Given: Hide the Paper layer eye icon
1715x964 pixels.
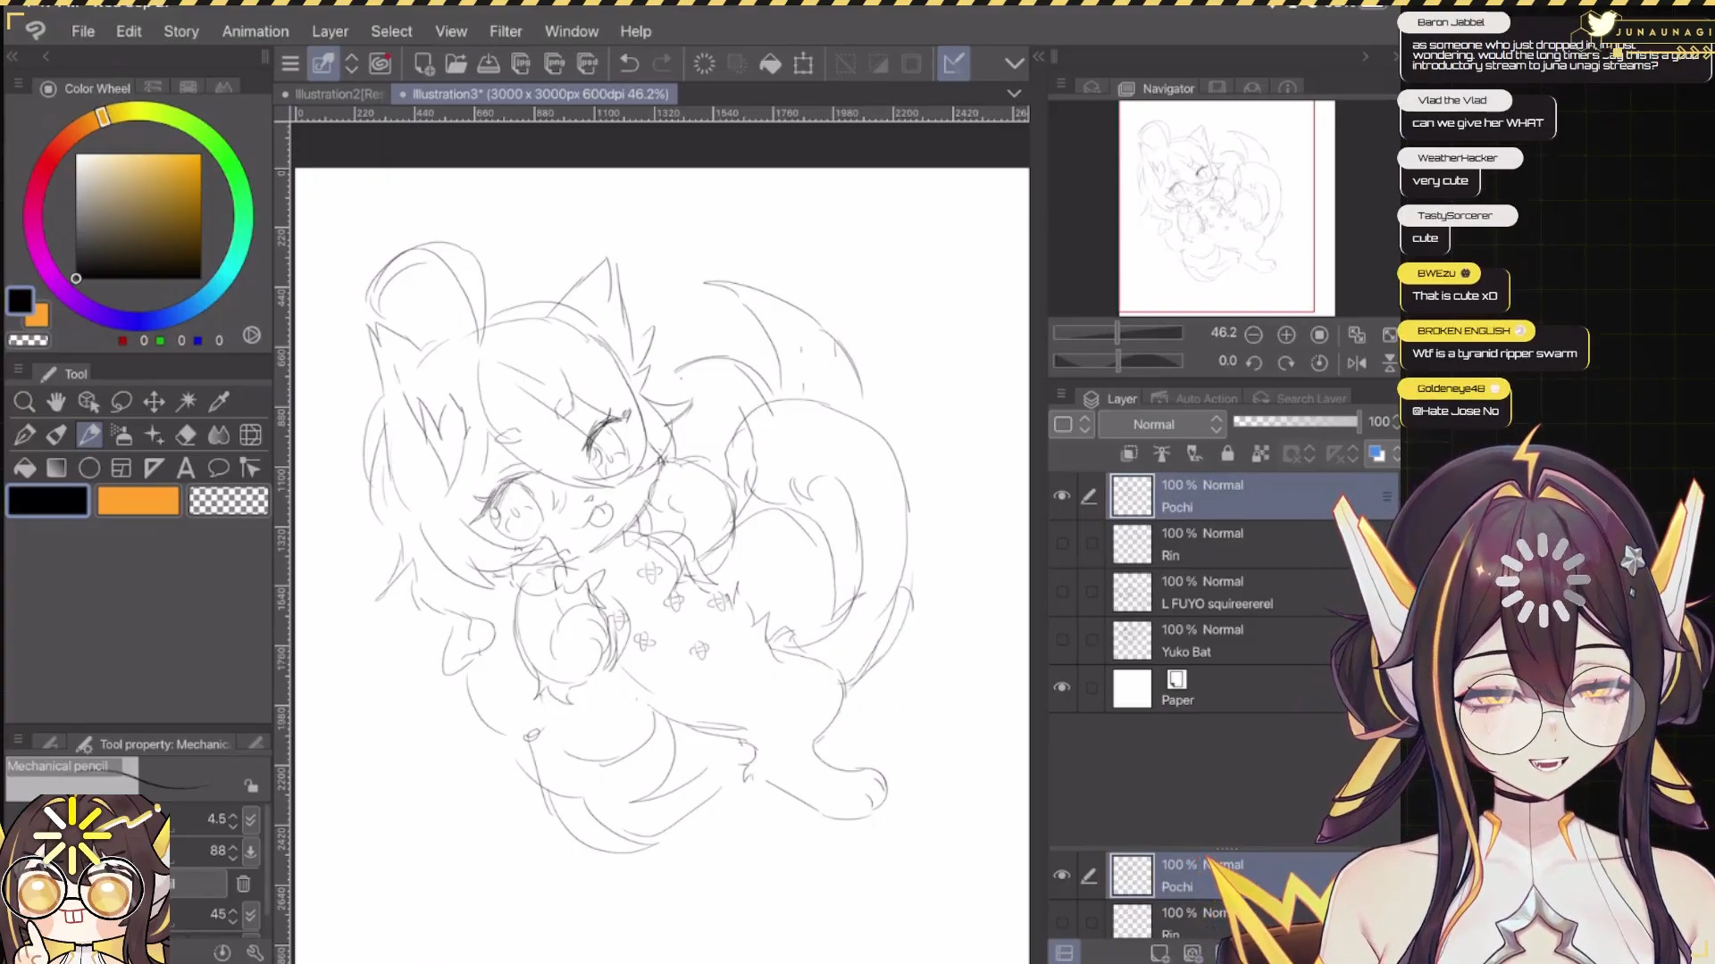Looking at the screenshot, I should point(1062,687).
